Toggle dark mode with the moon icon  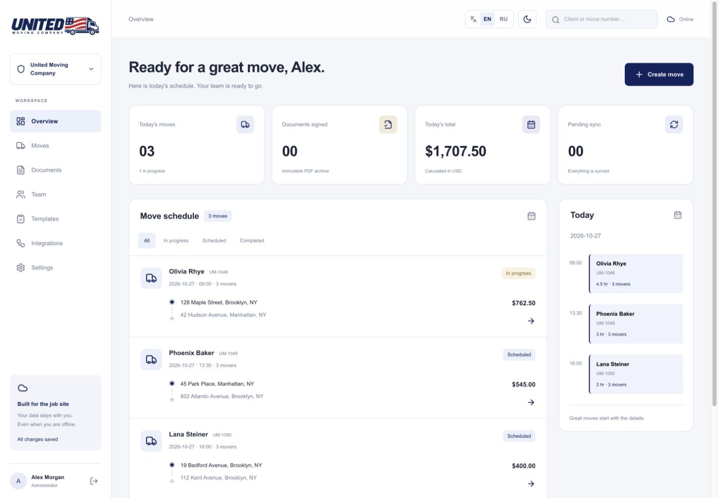tap(527, 19)
